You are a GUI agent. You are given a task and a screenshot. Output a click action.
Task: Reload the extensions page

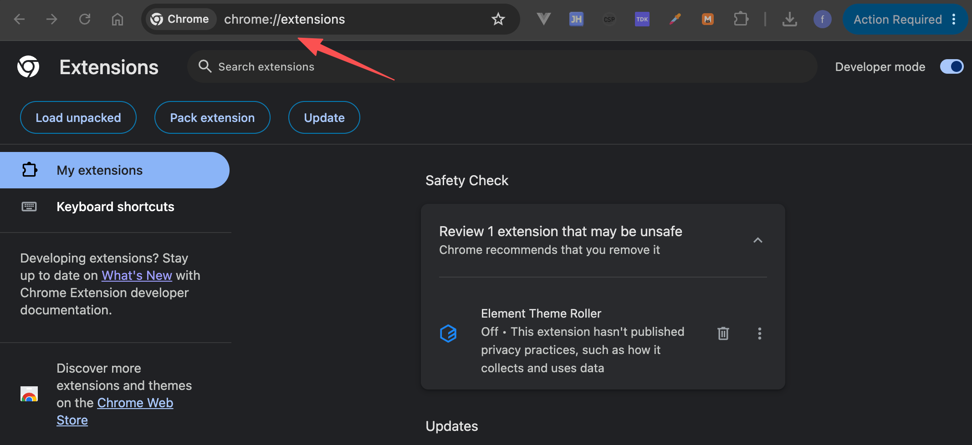85,19
